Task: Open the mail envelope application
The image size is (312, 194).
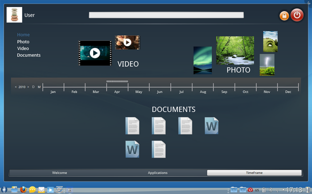Action: (41, 190)
